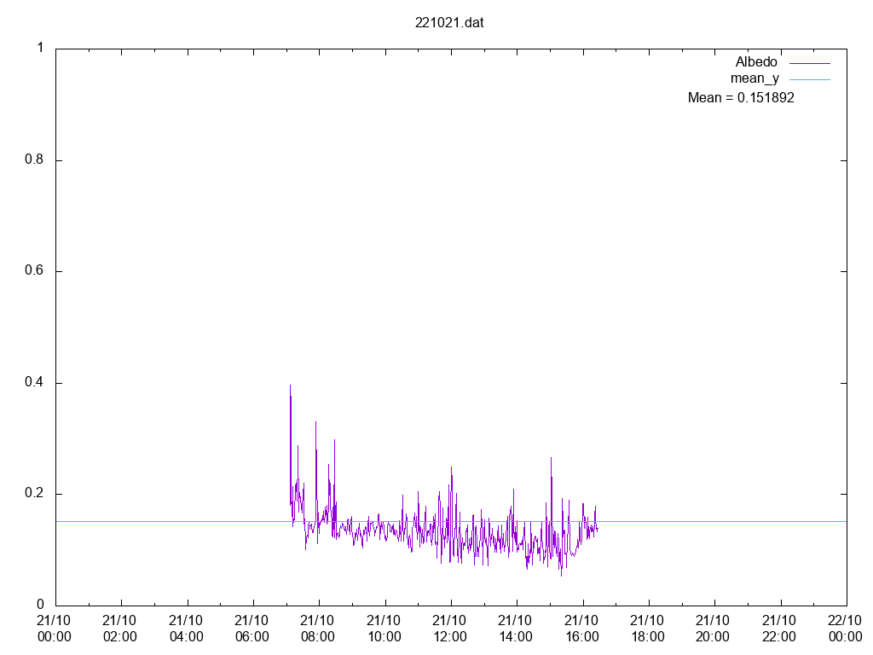This screenshot has width=873, height=655.
Task: Click x-axis label 21/10 08:00
Action: (317, 629)
